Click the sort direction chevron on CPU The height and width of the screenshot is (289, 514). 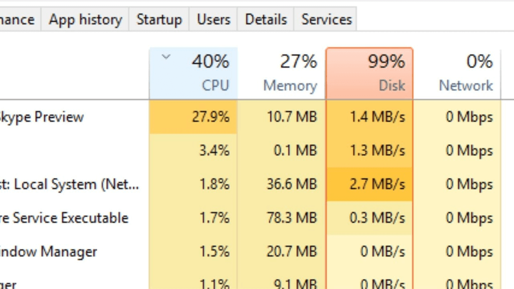tap(166, 57)
